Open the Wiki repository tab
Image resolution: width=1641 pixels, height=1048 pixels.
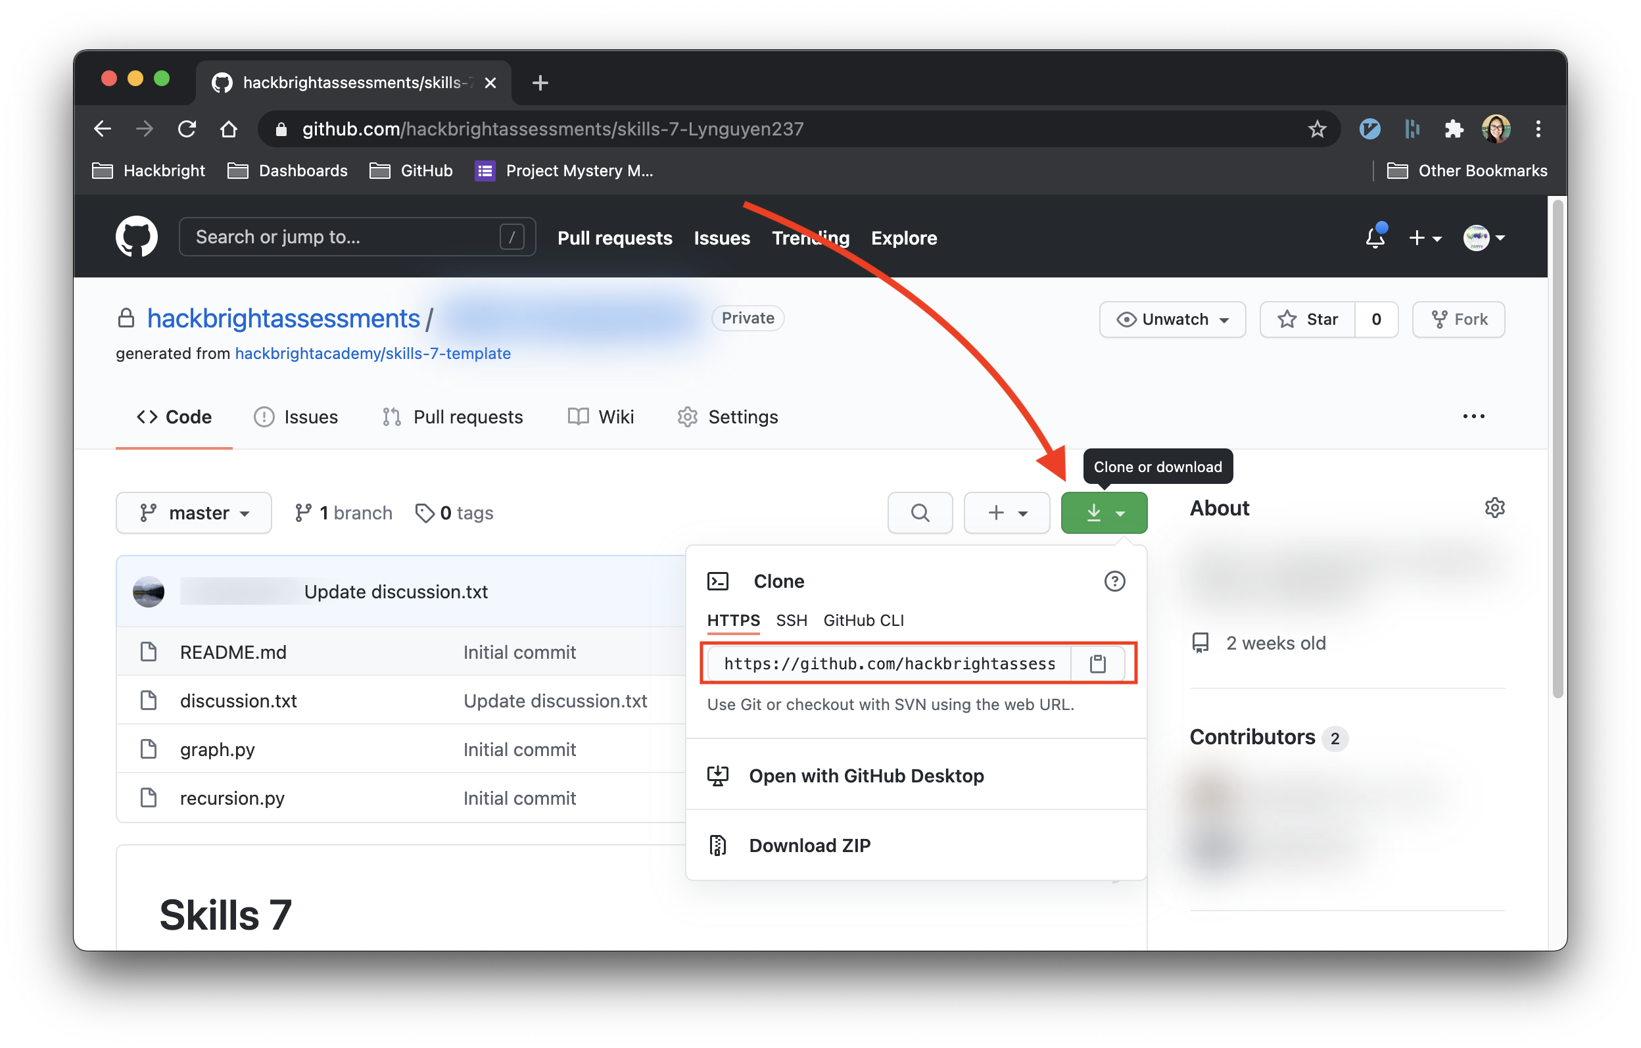pyautogui.click(x=601, y=416)
